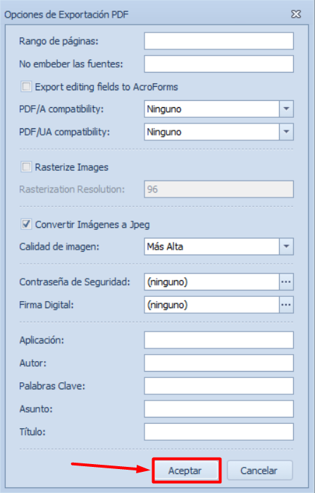Focus the Palabras Clave input
This screenshot has width=315, height=493.
click(219, 386)
